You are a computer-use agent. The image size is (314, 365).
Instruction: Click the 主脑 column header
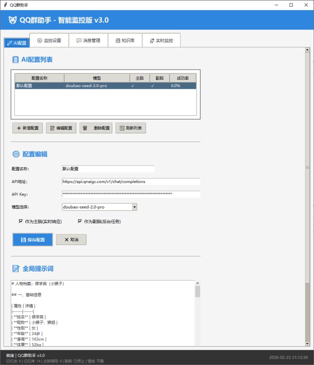coord(140,78)
